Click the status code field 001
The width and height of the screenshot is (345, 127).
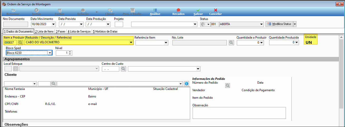pos(215,24)
